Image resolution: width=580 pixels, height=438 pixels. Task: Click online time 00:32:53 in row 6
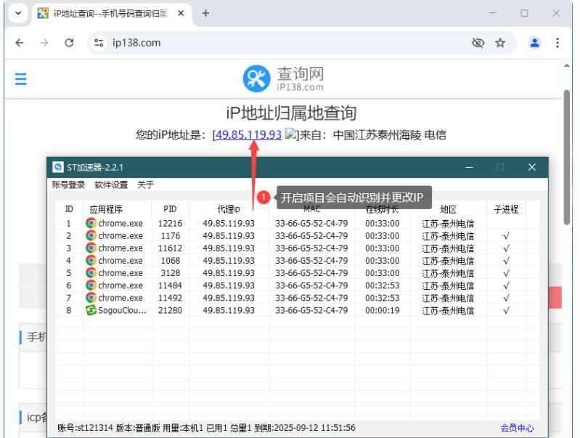(382, 285)
